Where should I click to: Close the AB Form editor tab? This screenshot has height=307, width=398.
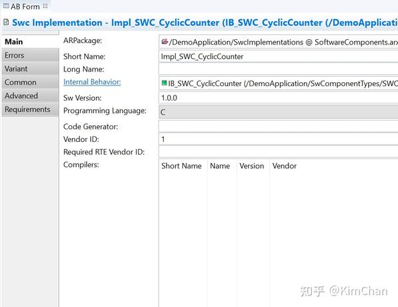[x=46, y=6]
